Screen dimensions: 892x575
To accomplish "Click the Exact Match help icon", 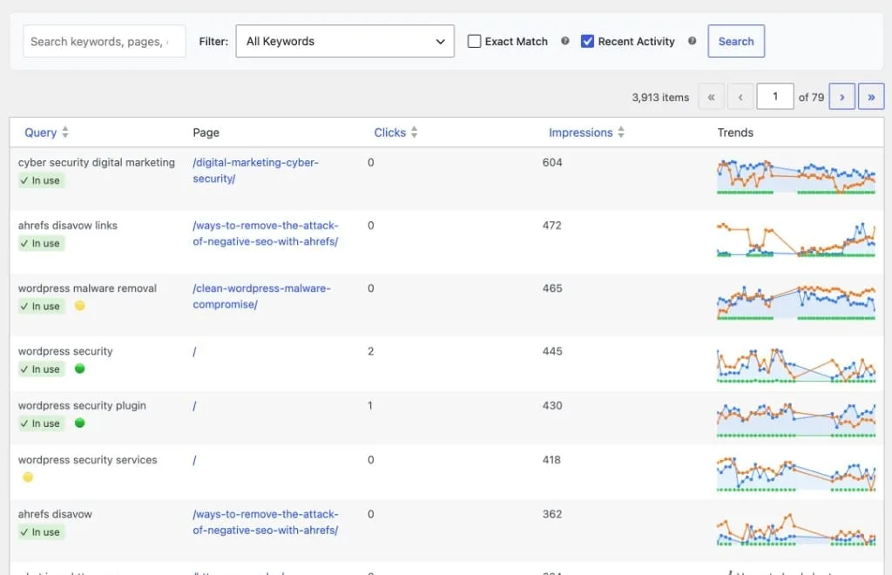I will click(564, 41).
